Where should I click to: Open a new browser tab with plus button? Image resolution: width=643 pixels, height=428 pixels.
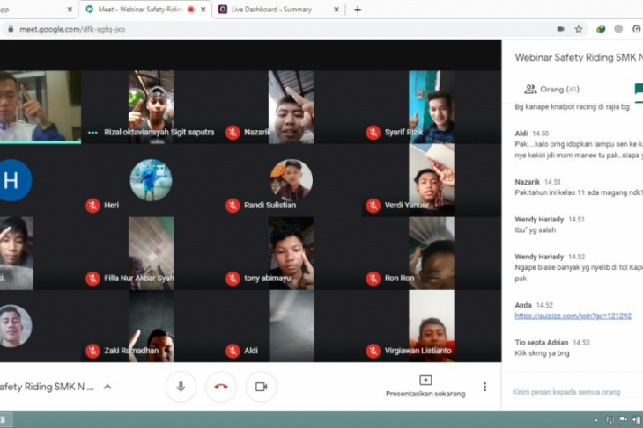tap(358, 10)
